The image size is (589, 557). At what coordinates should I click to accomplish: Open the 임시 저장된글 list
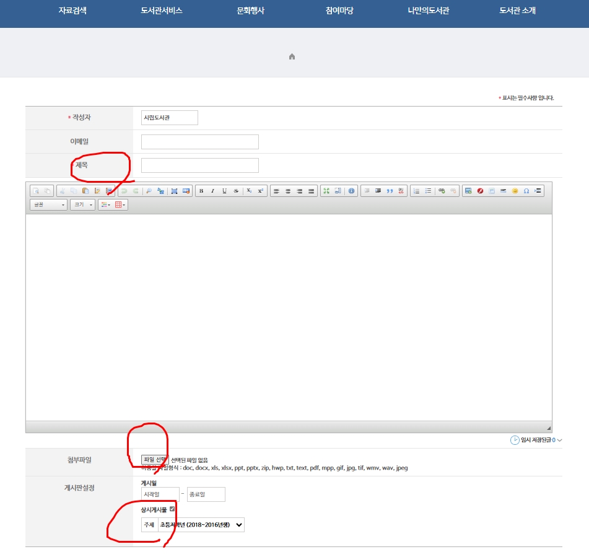(536, 440)
